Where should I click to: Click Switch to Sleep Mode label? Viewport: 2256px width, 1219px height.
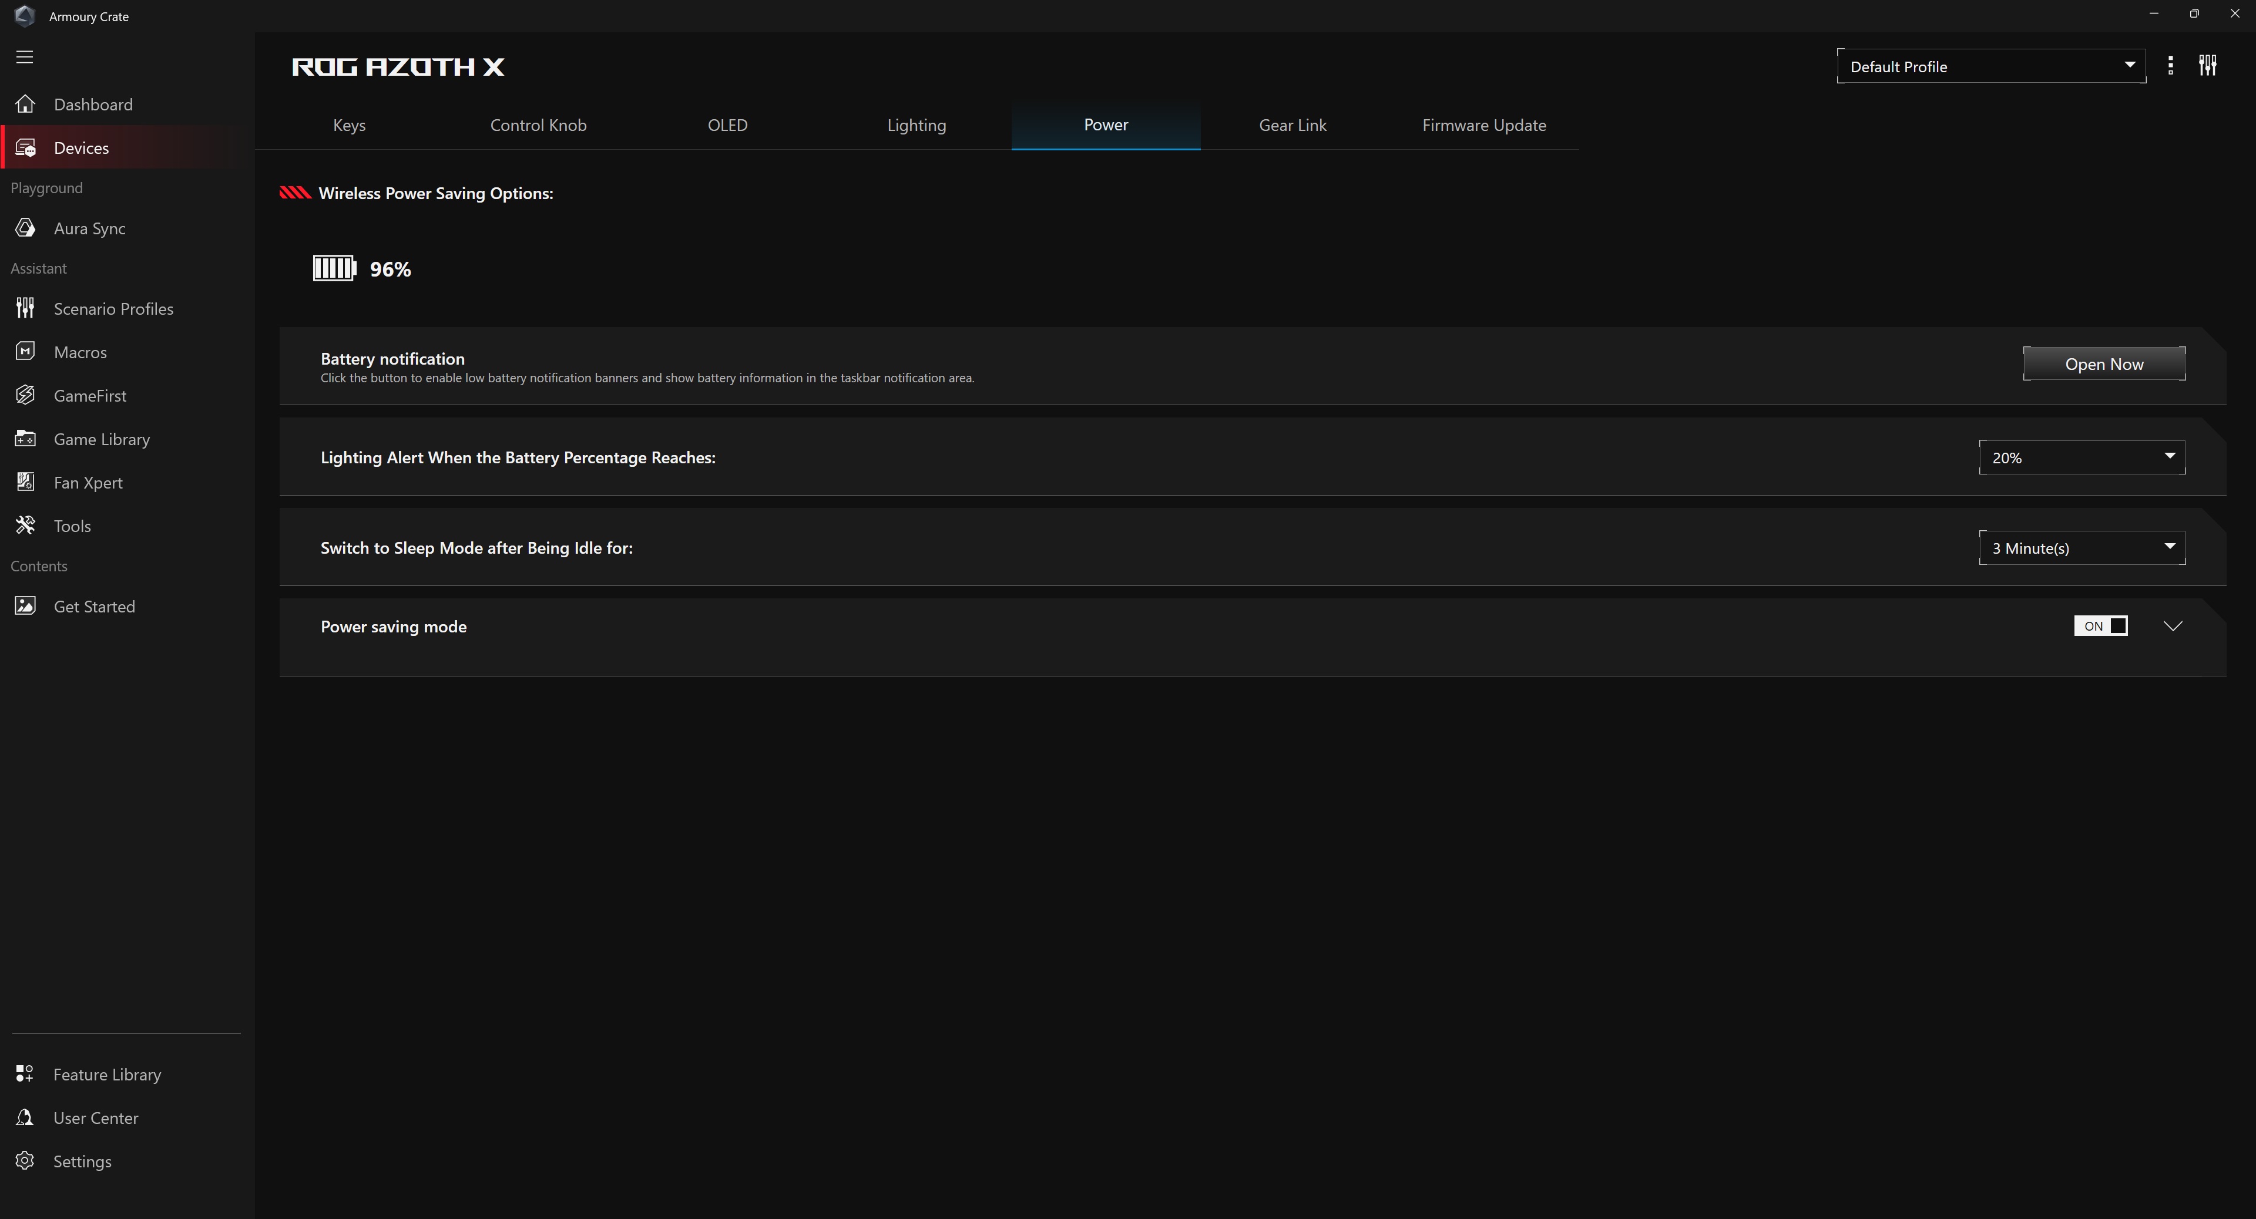click(x=476, y=548)
